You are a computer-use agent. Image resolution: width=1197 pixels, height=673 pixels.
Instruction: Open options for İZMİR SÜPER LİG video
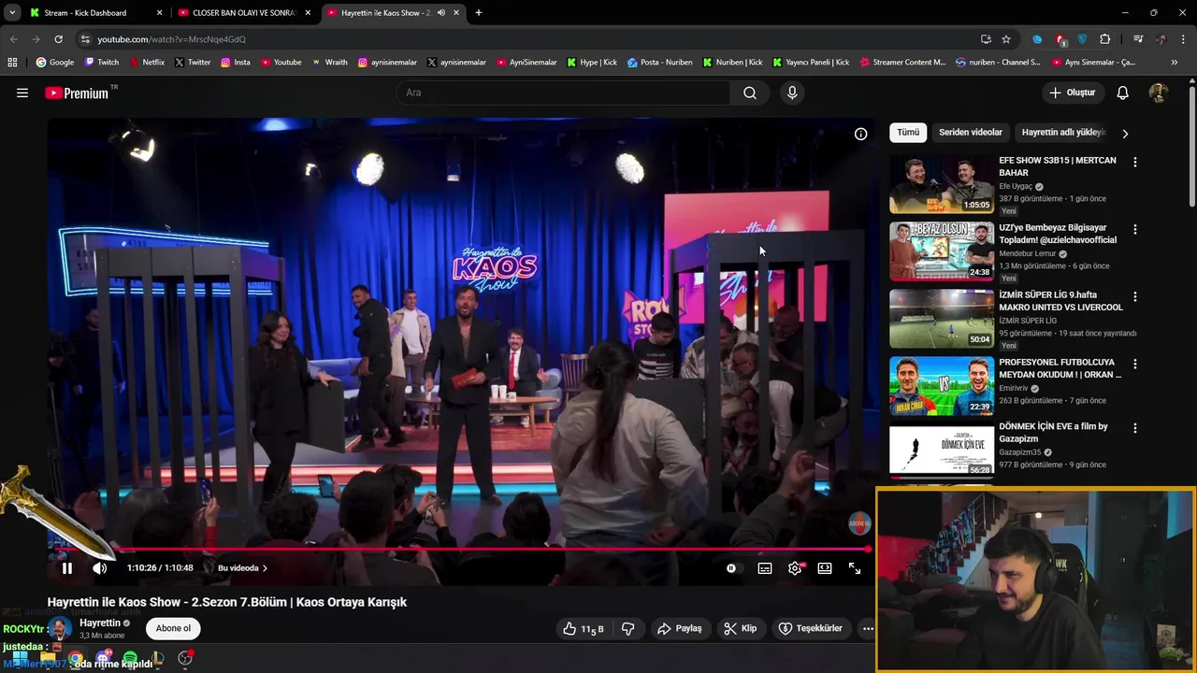tap(1135, 296)
